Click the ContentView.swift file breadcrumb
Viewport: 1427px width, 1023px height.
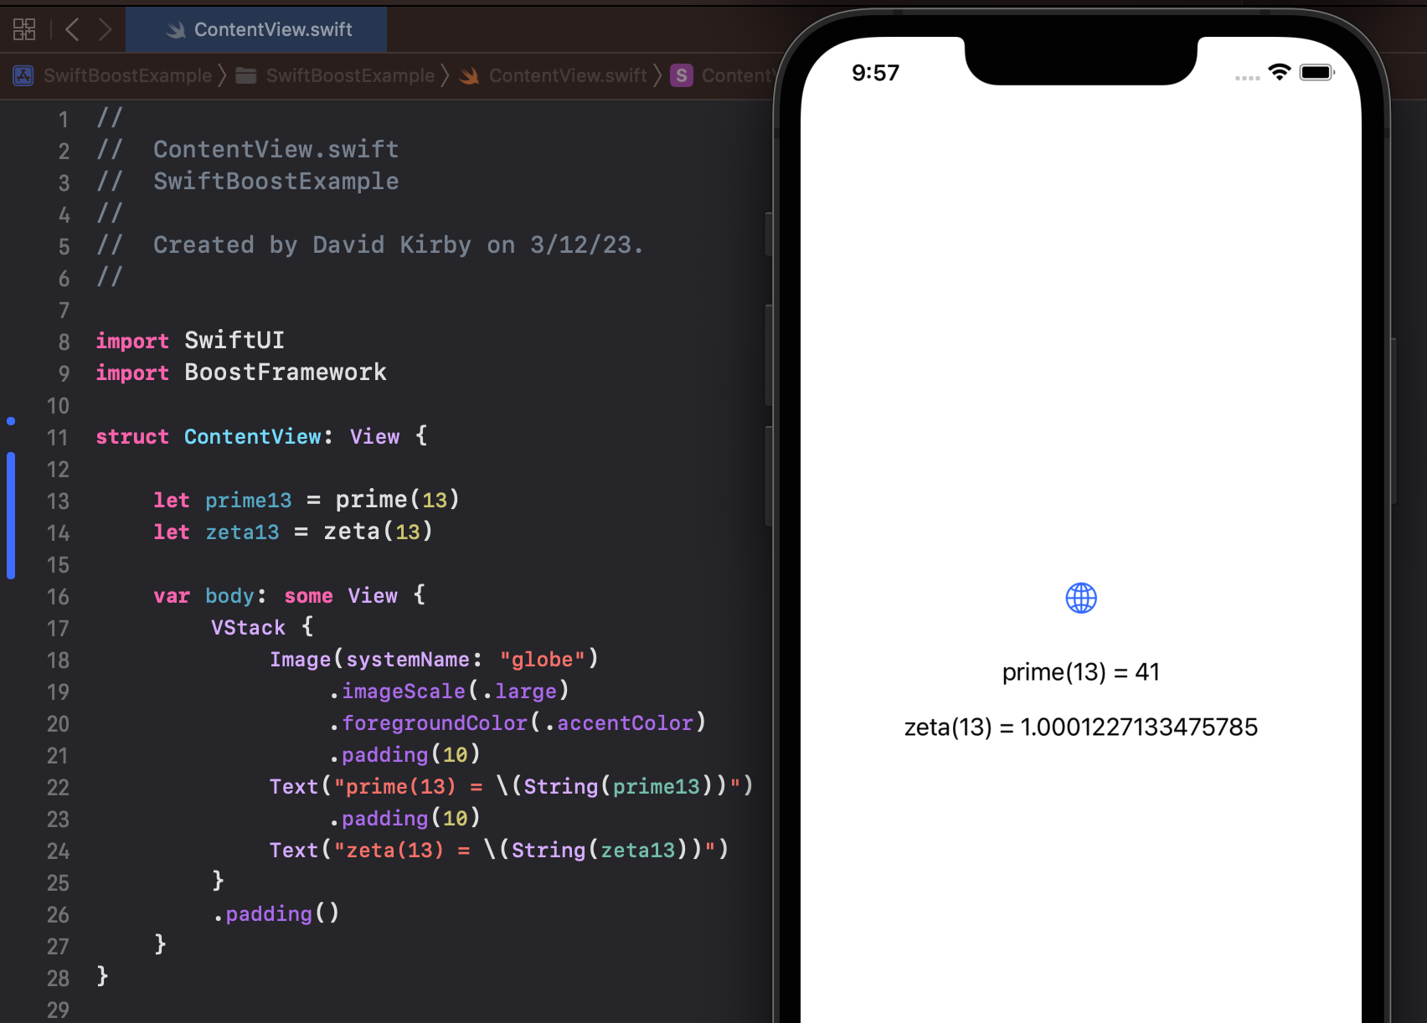(568, 75)
